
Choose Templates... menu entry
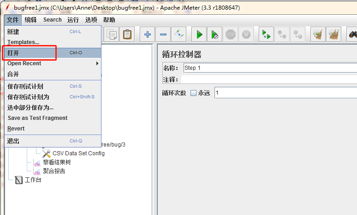click(53, 42)
